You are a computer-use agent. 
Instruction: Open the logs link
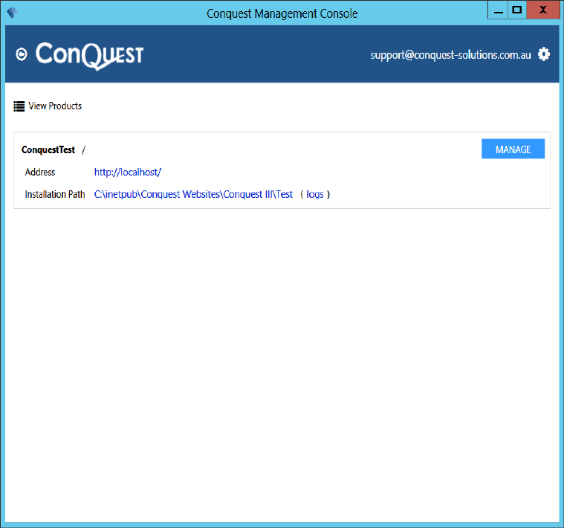tap(315, 195)
